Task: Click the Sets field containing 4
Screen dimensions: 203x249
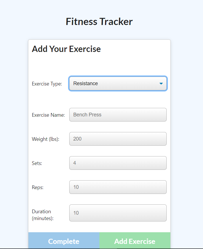Action: (118, 163)
